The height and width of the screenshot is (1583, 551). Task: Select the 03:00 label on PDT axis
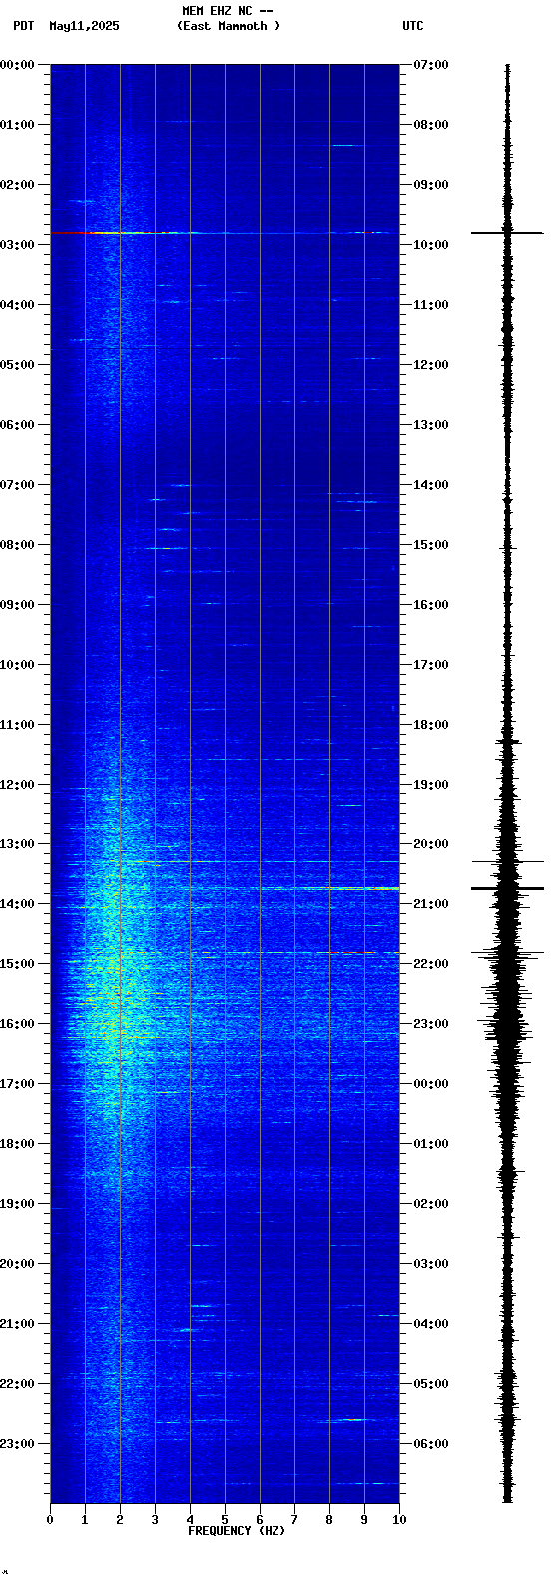tap(18, 245)
